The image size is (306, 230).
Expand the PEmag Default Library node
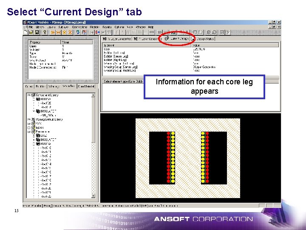(29, 119)
